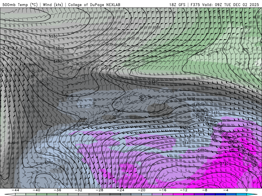Click the "500mb Temp (°C)" title text

point(20,5)
